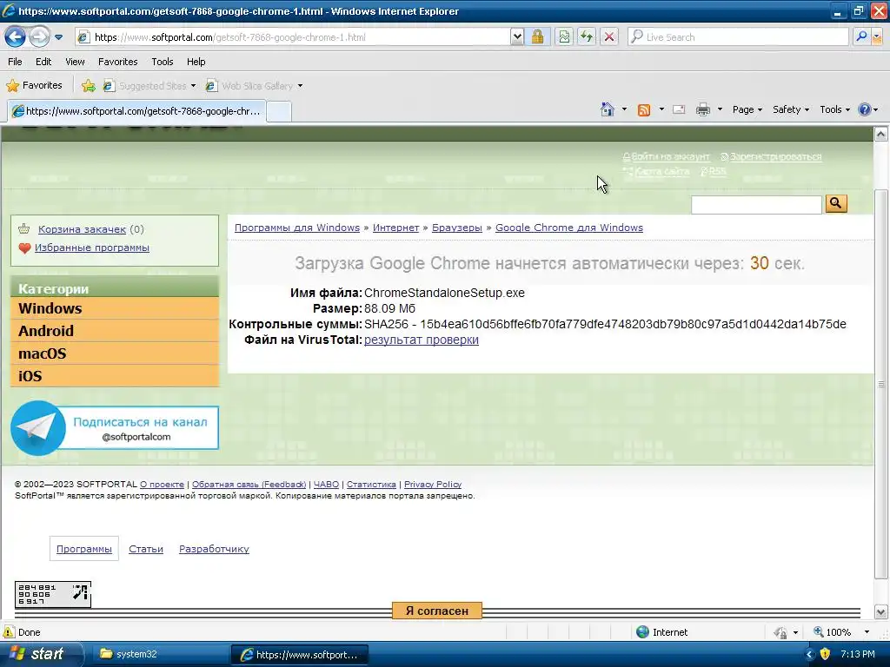Click О проекте footer link

(162, 485)
